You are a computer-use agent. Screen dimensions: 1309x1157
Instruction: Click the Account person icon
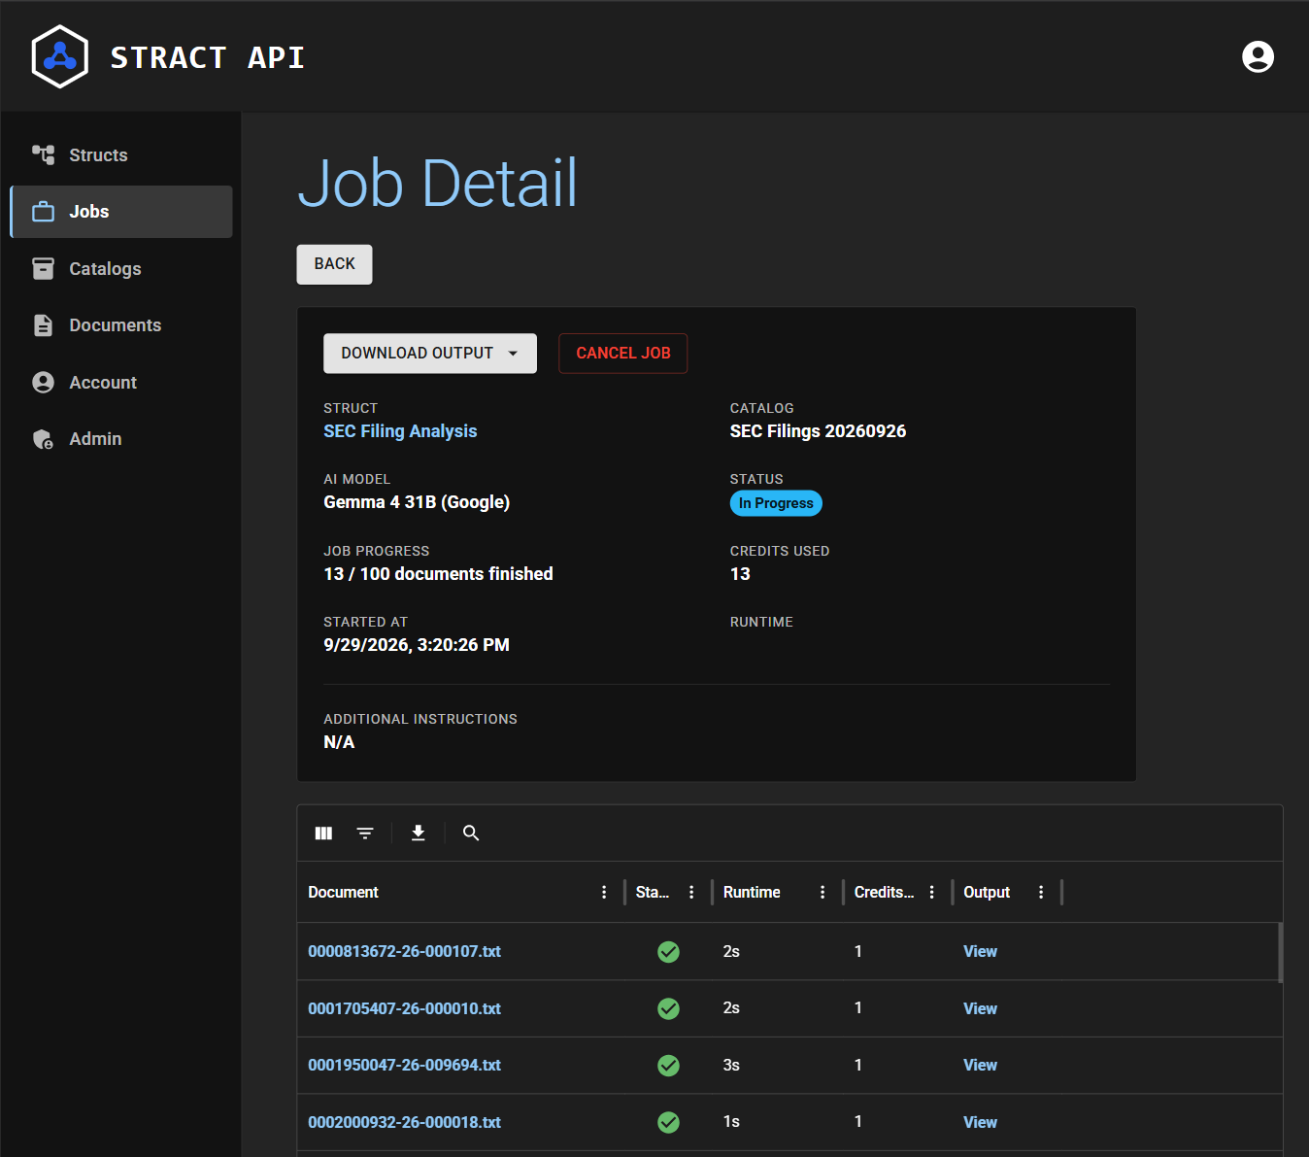(x=43, y=382)
